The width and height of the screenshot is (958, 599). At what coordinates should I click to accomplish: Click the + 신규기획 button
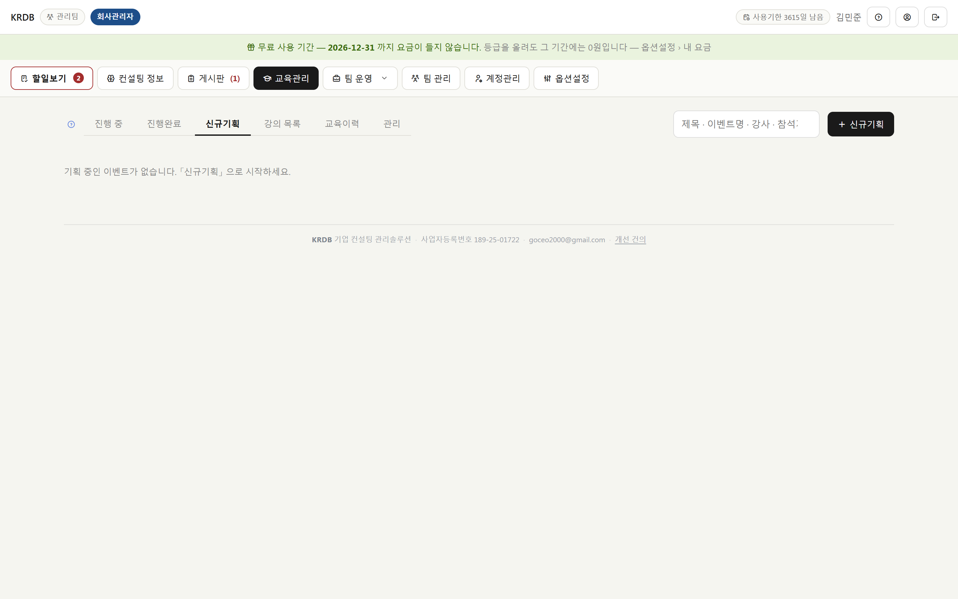point(860,124)
